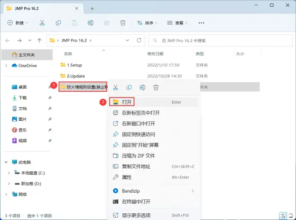Open recent locations dropdown chevron
296x220 pixels.
pyautogui.click(x=30, y=40)
